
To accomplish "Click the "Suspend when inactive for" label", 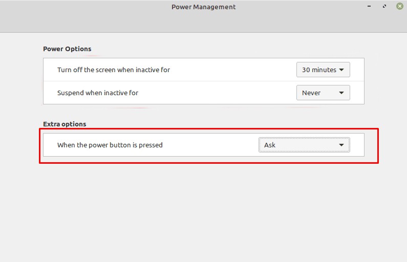I will pos(98,93).
